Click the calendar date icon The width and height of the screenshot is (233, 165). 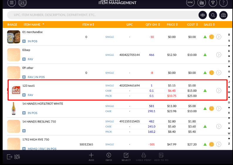point(22,3)
